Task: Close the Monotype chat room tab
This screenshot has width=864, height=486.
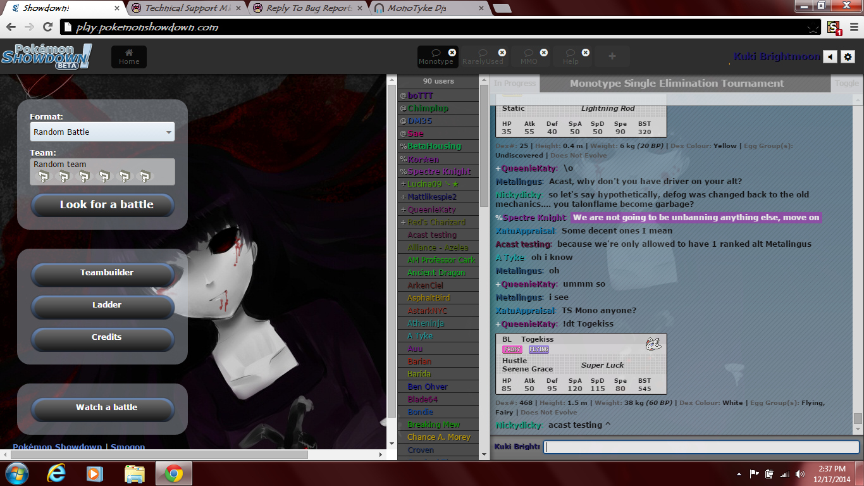Action: click(x=452, y=53)
